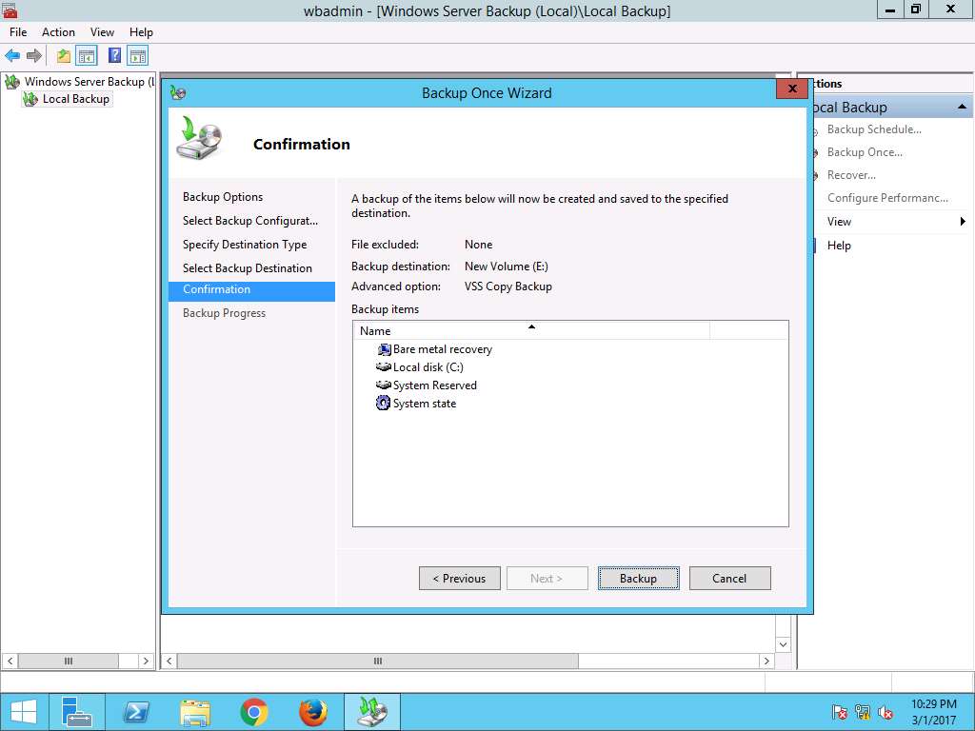Click the center pane scroll right arrow
Viewport: 975px width, 731px height.
pyautogui.click(x=766, y=661)
